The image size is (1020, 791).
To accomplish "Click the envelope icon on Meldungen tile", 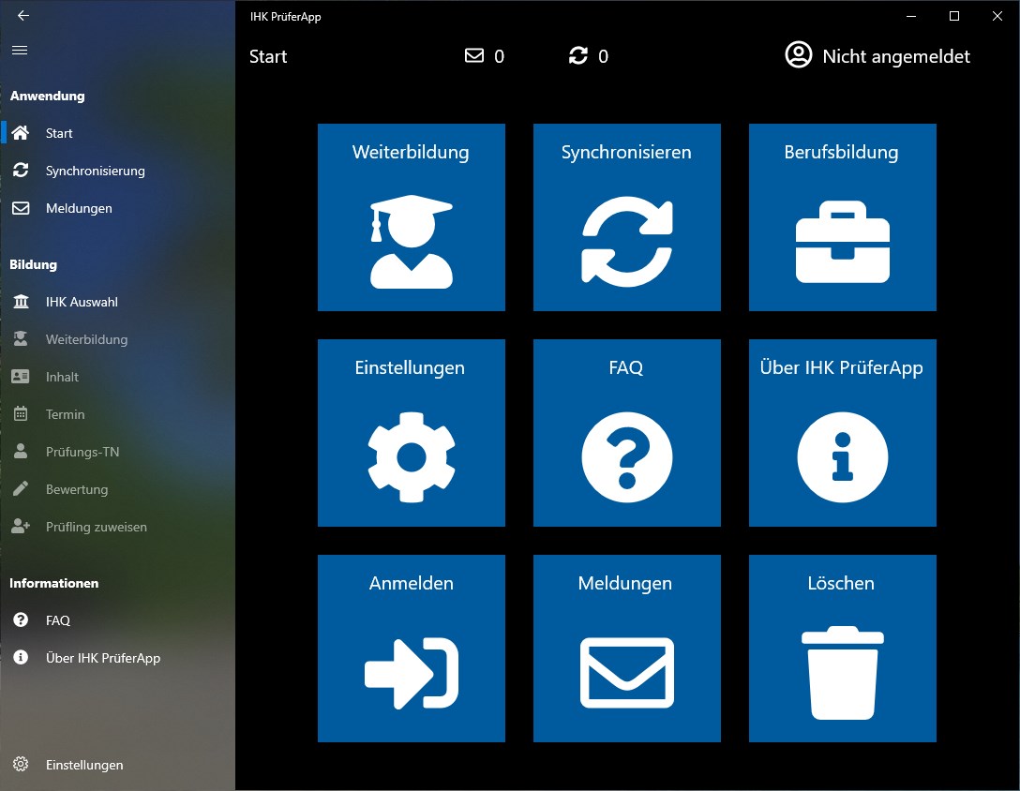I will [627, 673].
